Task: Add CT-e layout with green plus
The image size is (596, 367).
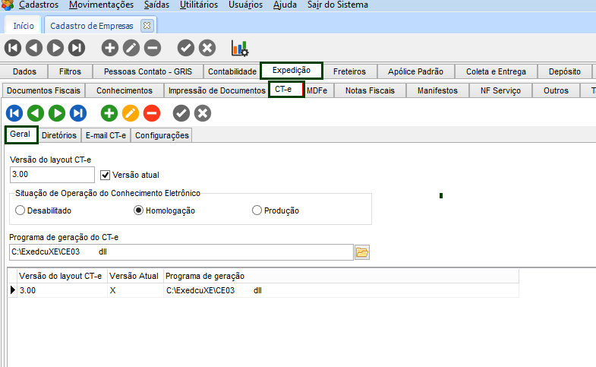Action: (109, 113)
